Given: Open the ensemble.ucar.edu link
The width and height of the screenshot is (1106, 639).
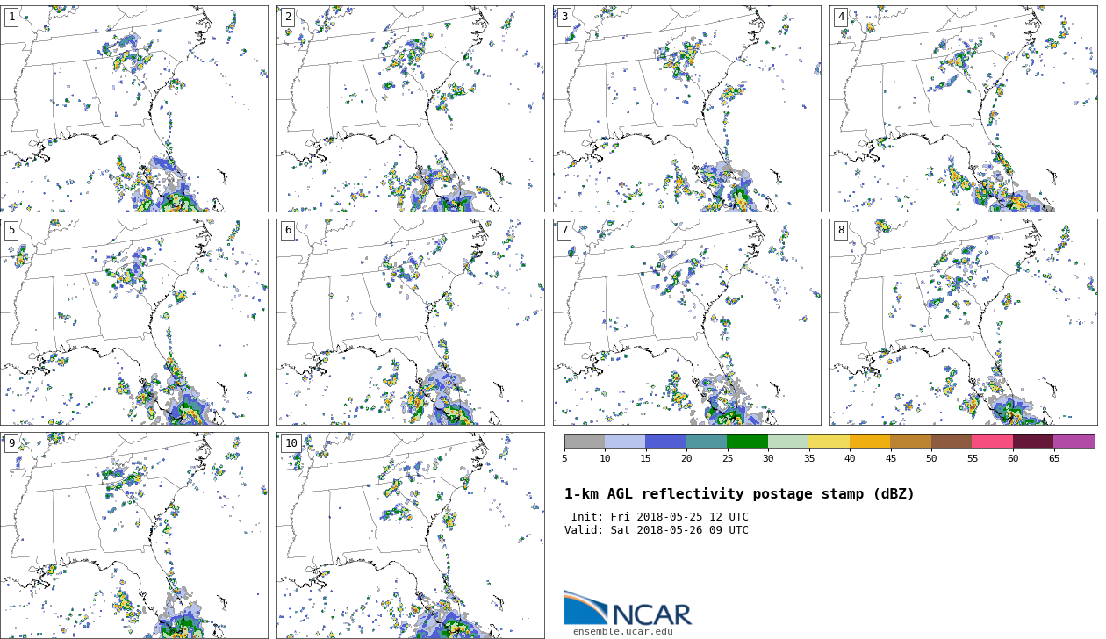Looking at the screenshot, I should [622, 631].
